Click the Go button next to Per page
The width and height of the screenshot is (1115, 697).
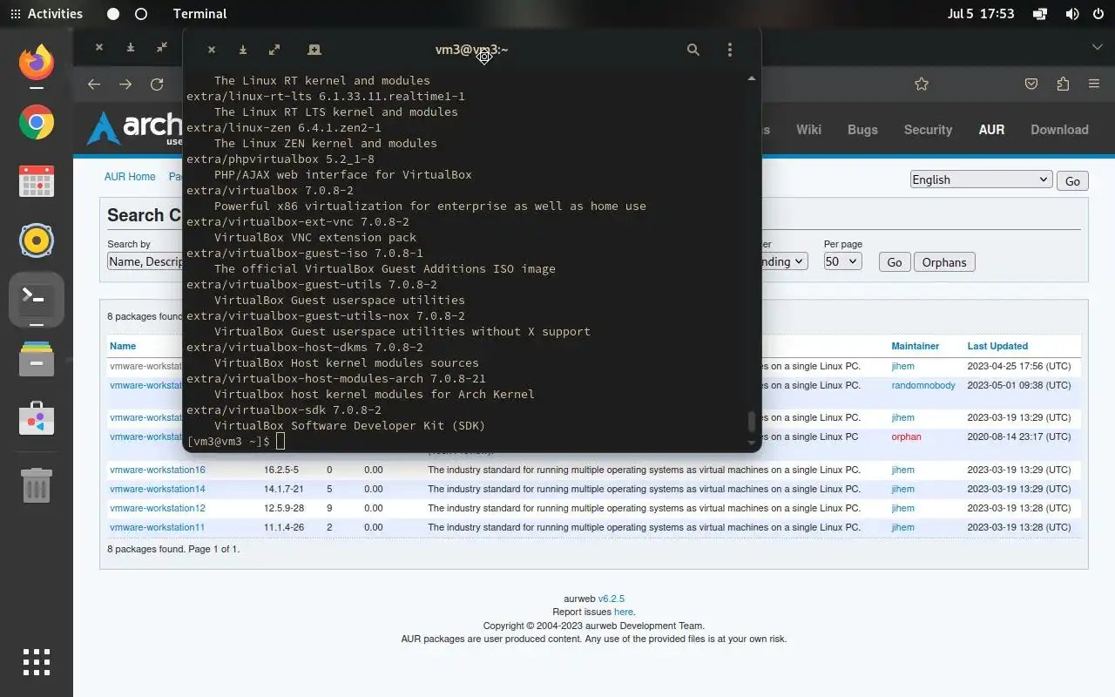(x=895, y=262)
